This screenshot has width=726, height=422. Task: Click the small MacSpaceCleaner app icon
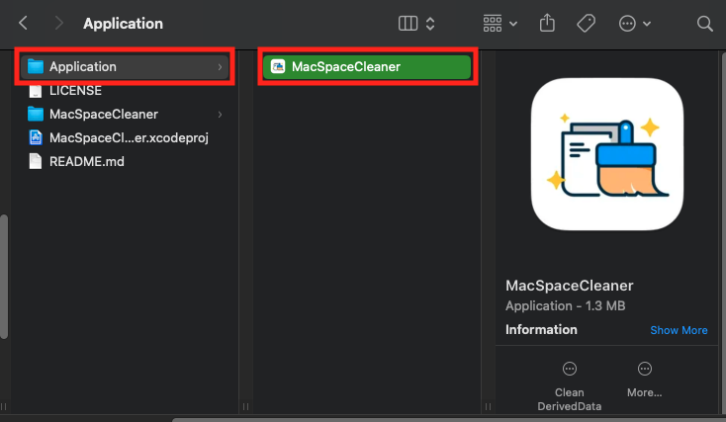click(278, 66)
